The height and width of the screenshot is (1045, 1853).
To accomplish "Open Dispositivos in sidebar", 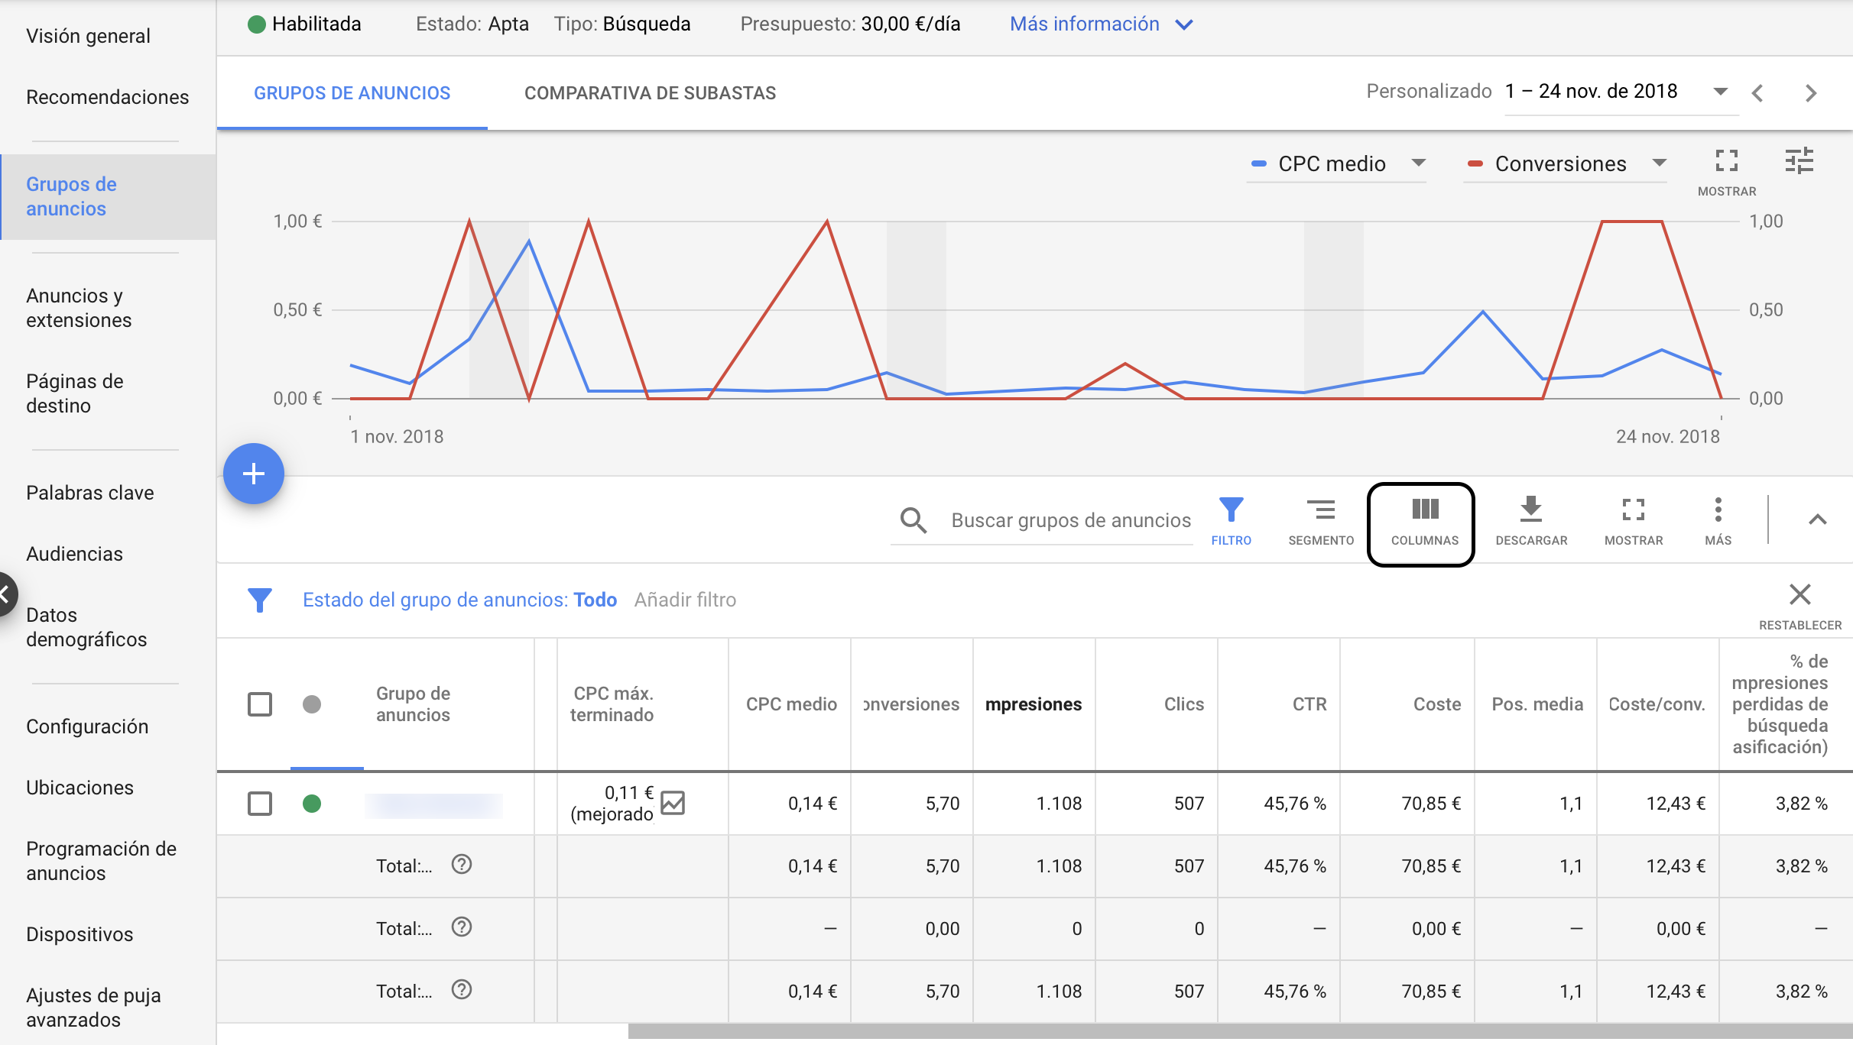I will click(x=80, y=934).
